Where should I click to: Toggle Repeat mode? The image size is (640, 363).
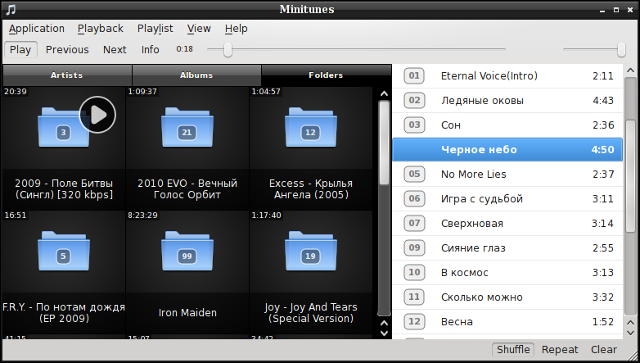click(560, 350)
